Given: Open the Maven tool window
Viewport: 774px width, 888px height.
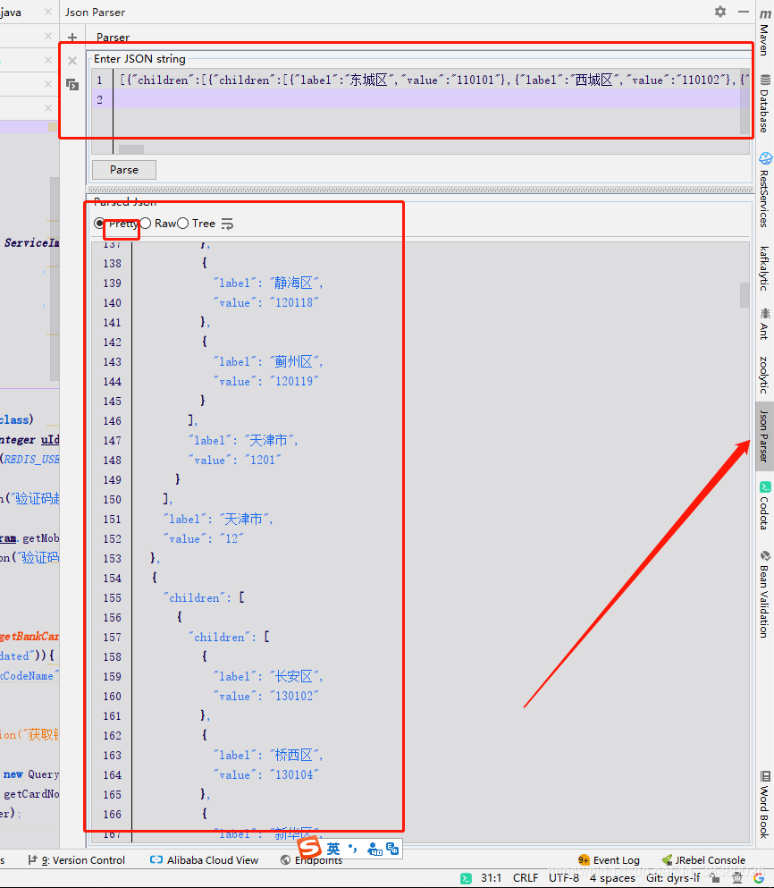Looking at the screenshot, I should click(x=765, y=31).
